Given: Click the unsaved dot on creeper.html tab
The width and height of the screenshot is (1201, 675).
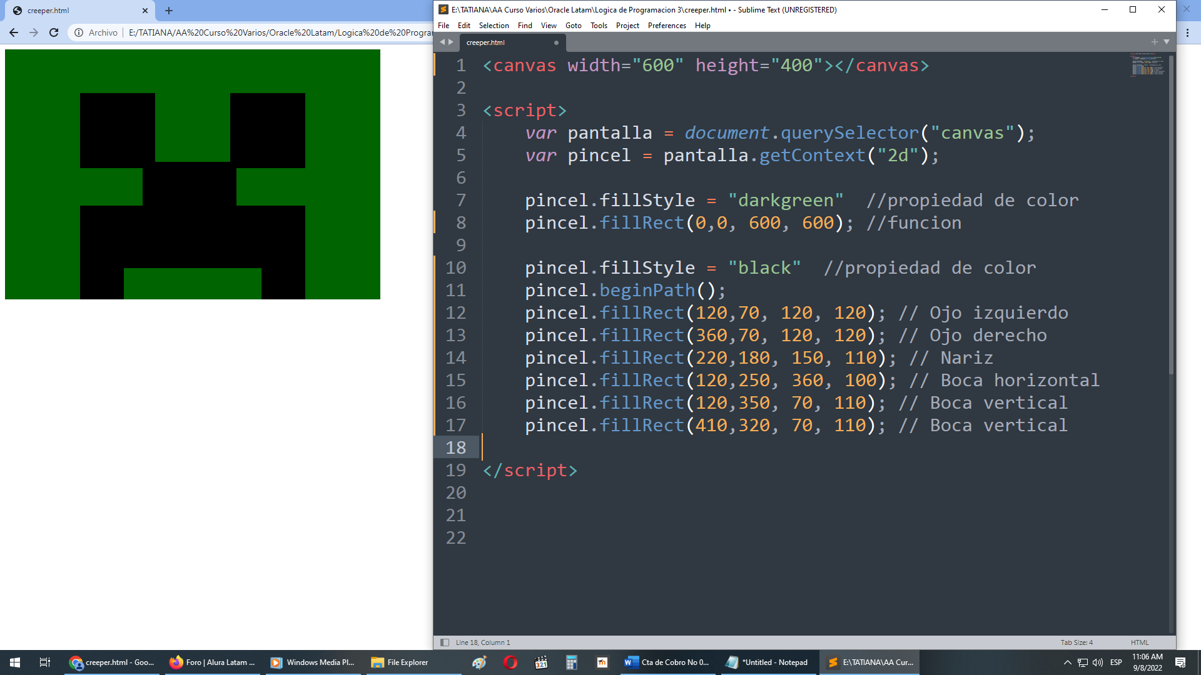Looking at the screenshot, I should [556, 42].
